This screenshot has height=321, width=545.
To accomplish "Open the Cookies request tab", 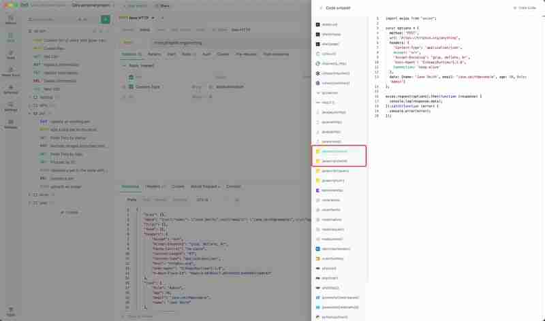I will pyautogui.click(x=223, y=54).
